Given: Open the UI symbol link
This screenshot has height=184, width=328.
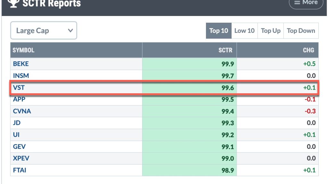Looking at the screenshot, I should 16,134.
